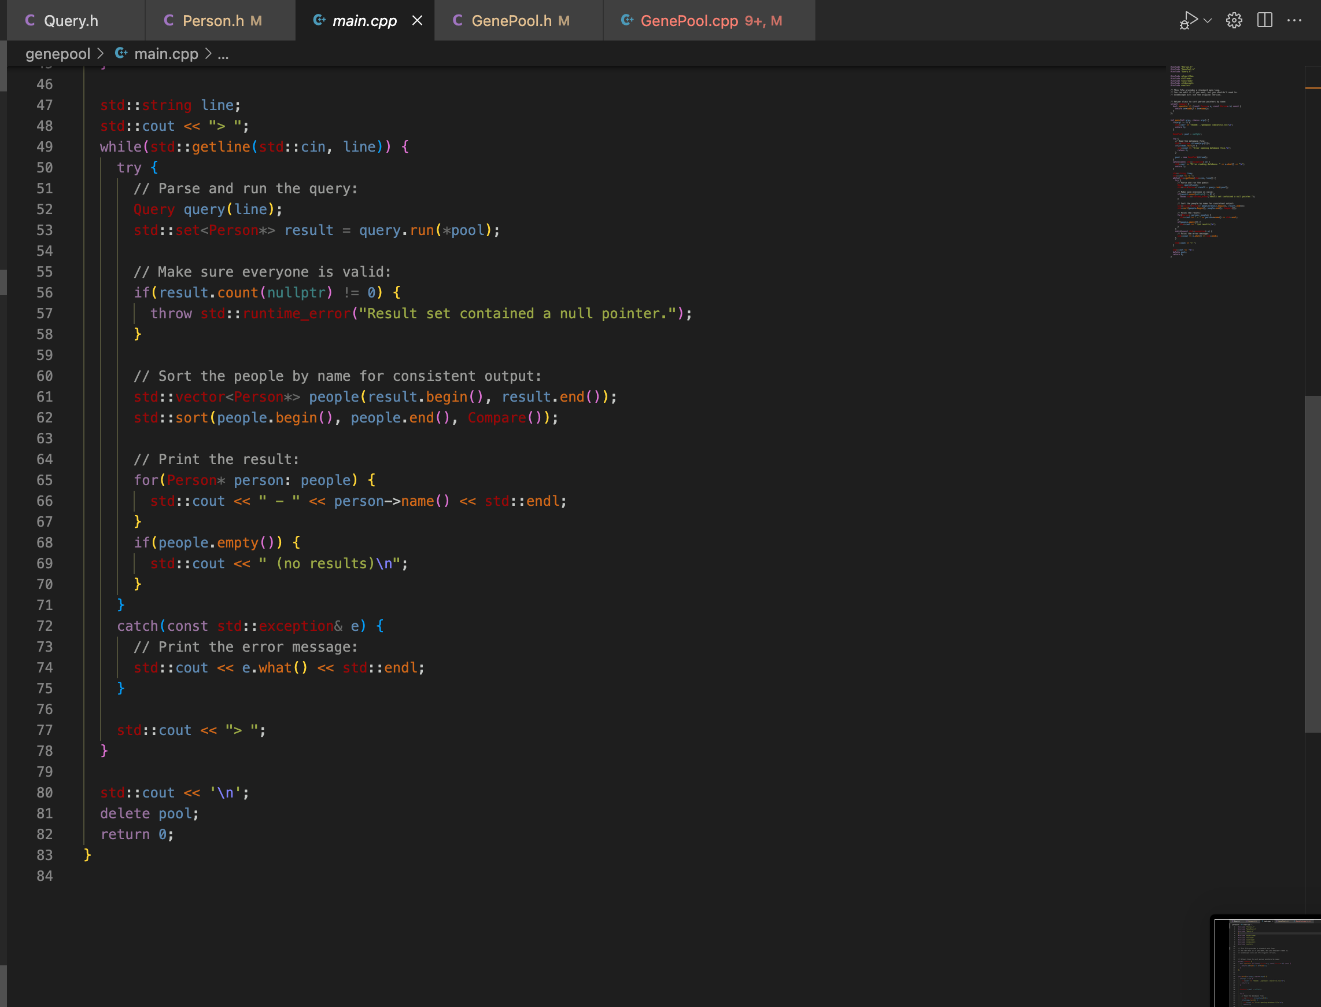Close the main.cpp tab

[x=418, y=20]
